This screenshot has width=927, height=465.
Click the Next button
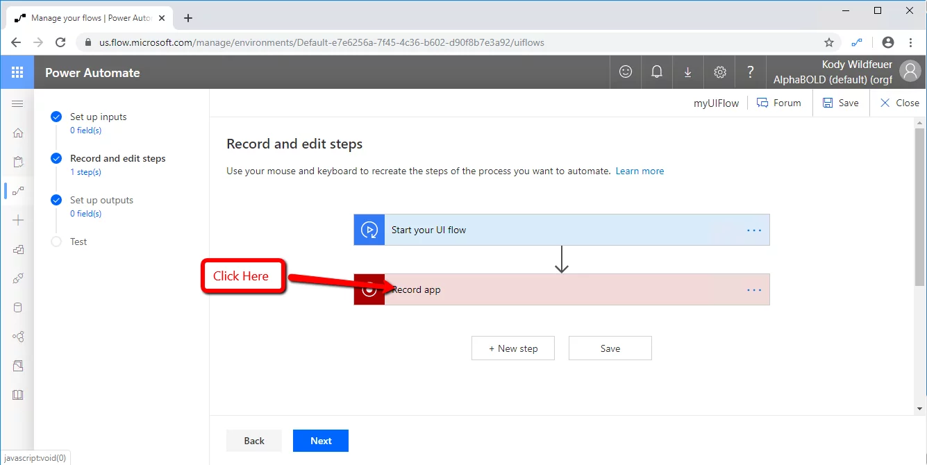point(321,441)
